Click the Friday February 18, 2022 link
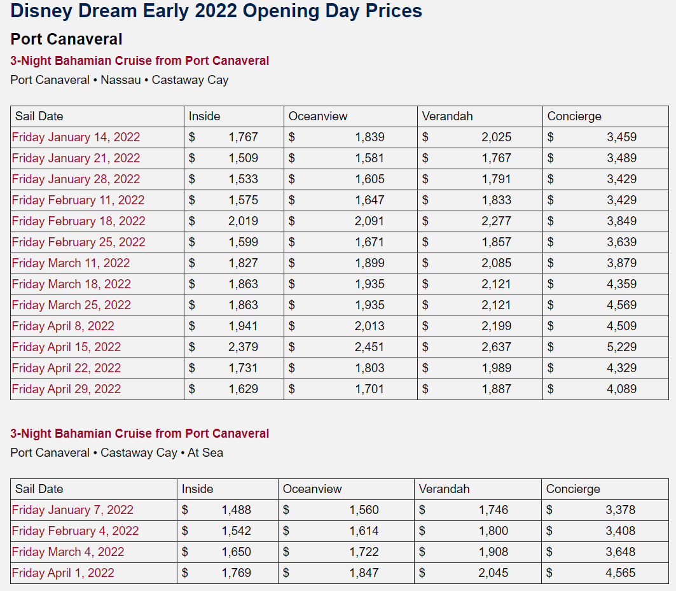 coord(78,221)
